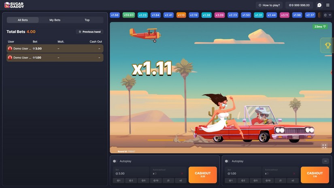Click the Previous hand button
Screen dimensions: 334x188
click(89, 32)
